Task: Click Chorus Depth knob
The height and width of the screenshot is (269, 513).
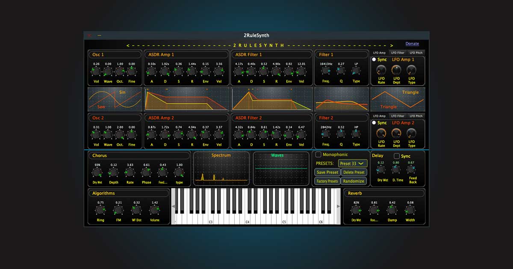Action: click(113, 173)
